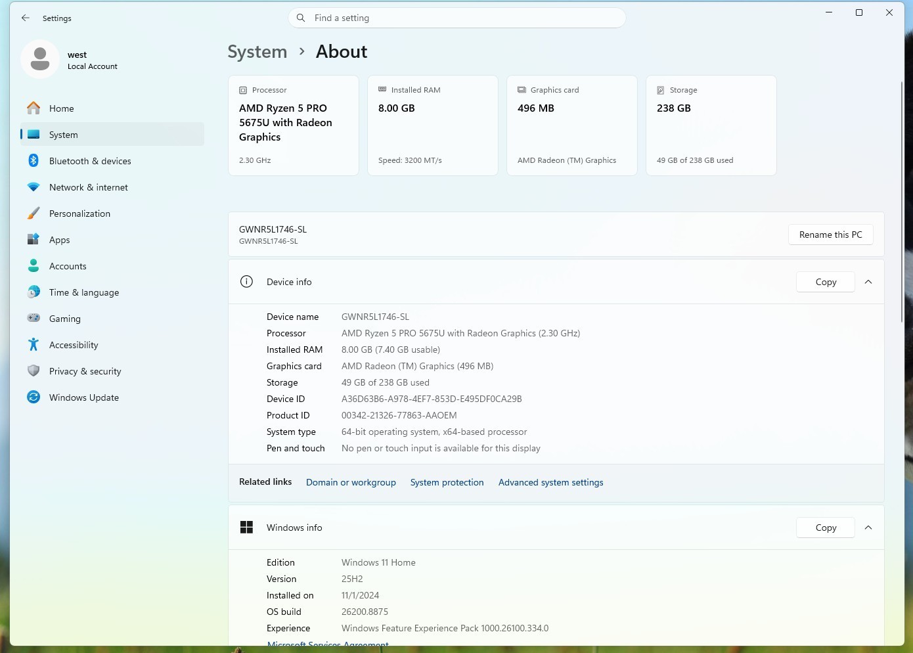
Task: Click the Processor chip icon
Action: [243, 90]
